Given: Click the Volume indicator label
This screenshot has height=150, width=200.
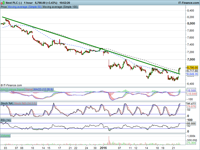Looking at the screenshot, I should [5, 135].
